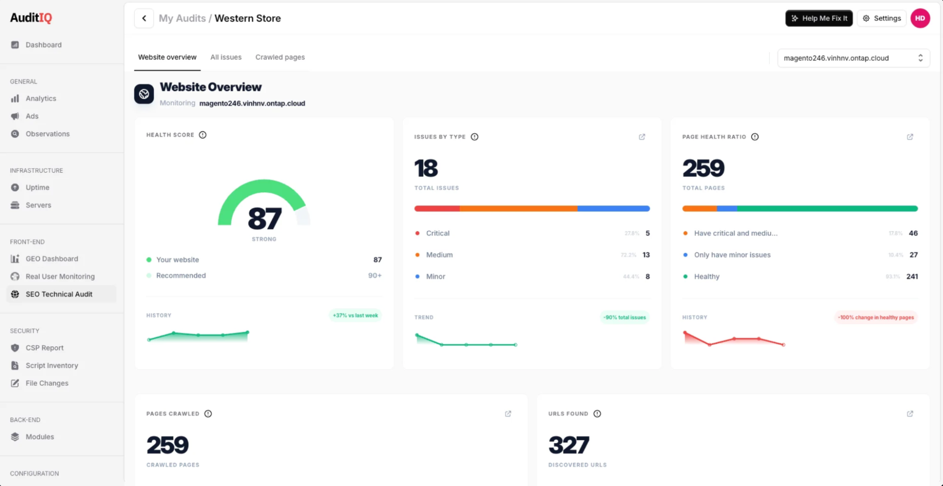The width and height of the screenshot is (943, 486).
Task: Open Real User Monitoring in sidebar
Action: pos(60,276)
